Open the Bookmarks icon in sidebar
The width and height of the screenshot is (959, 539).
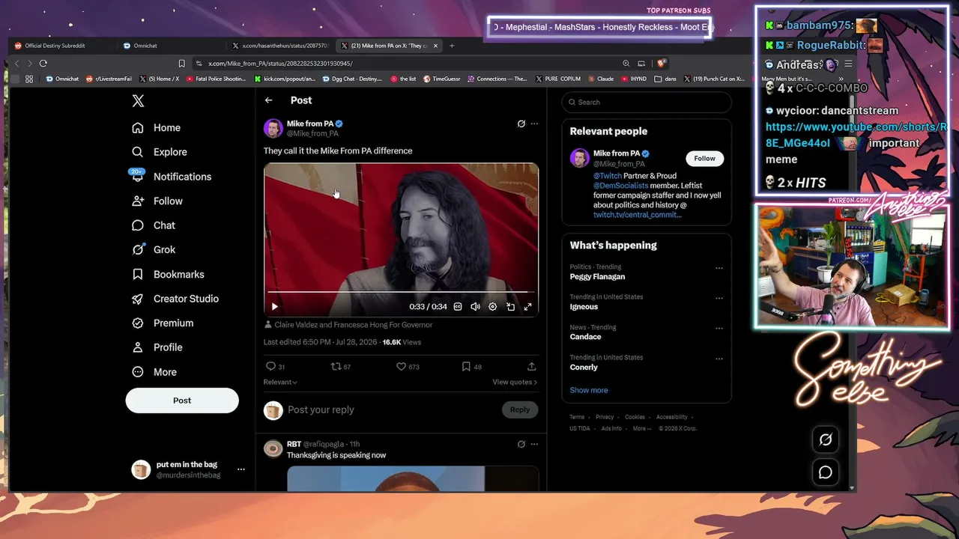[x=138, y=275]
